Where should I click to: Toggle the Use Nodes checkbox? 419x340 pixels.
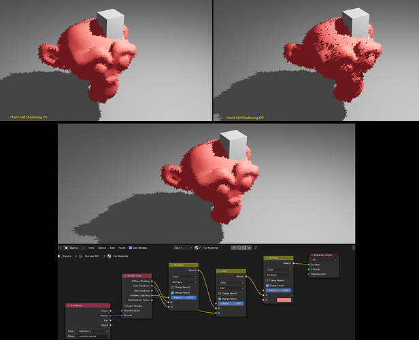coord(131,248)
